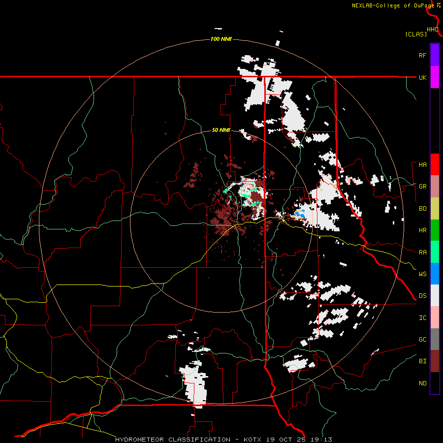Click the ND legend label
The image size is (443, 443).
pos(422,383)
